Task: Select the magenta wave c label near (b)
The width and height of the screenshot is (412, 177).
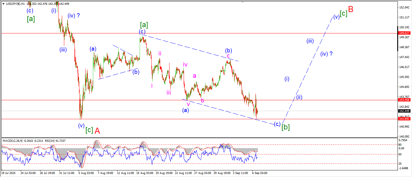Action: [228, 56]
